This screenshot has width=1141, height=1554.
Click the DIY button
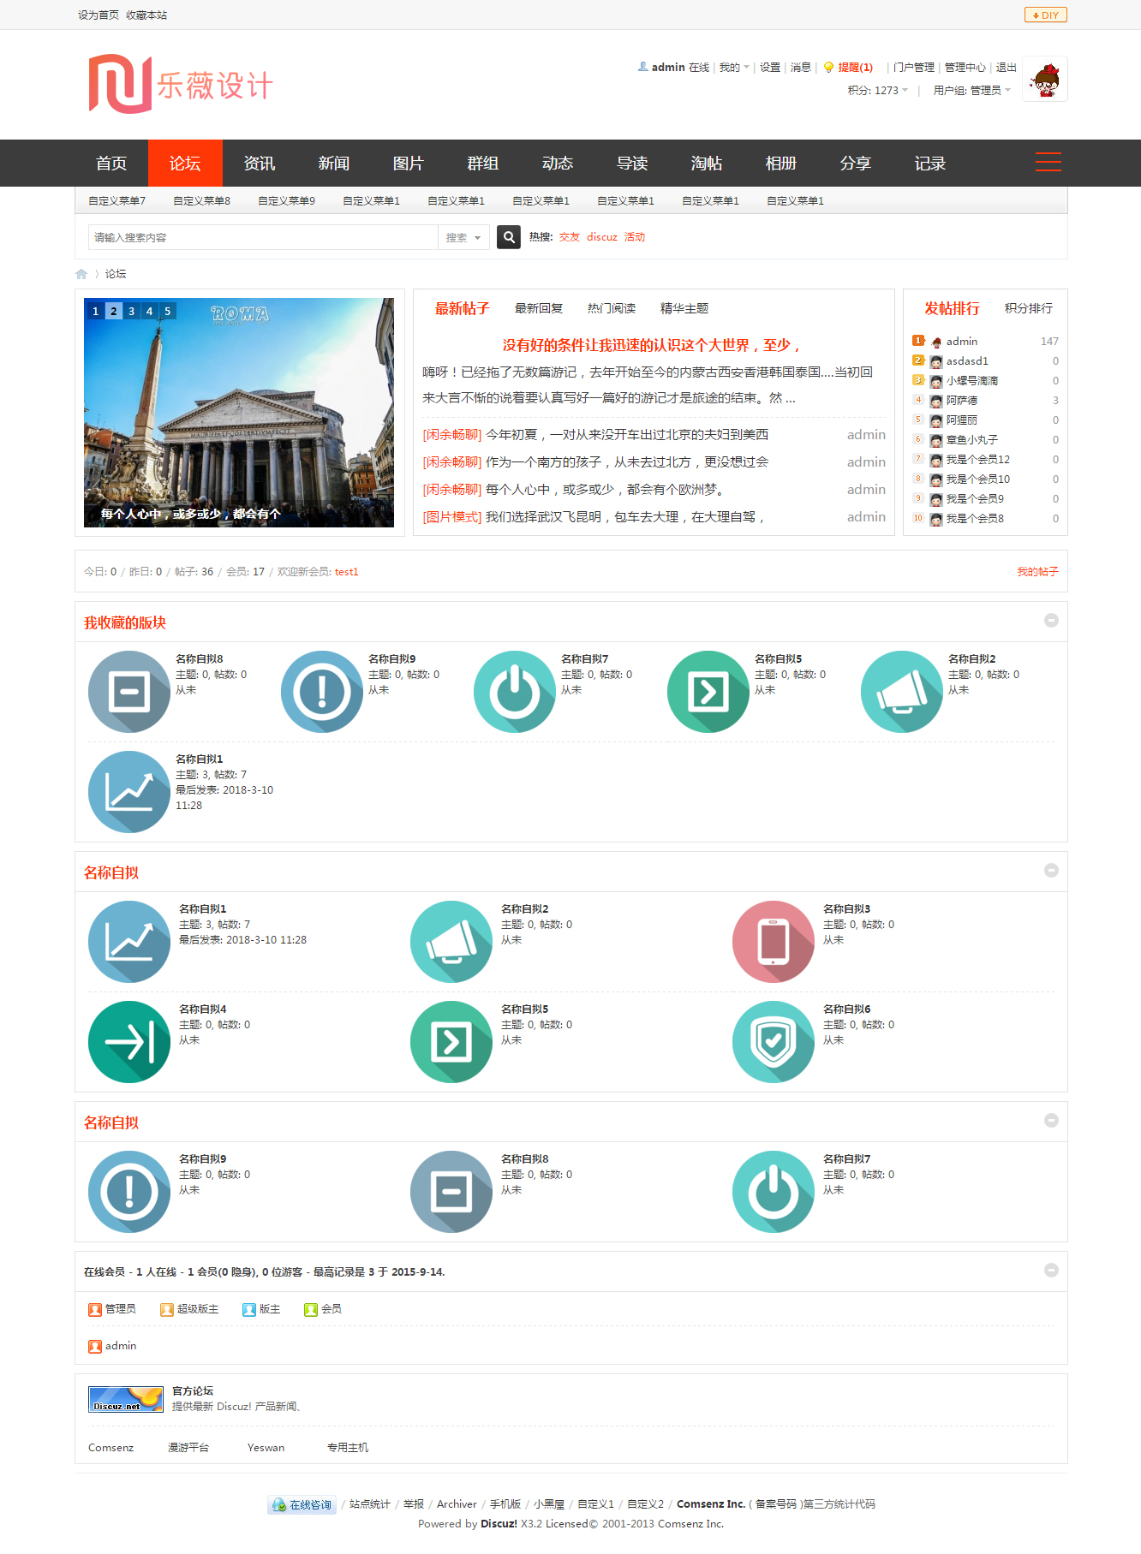point(1045,15)
